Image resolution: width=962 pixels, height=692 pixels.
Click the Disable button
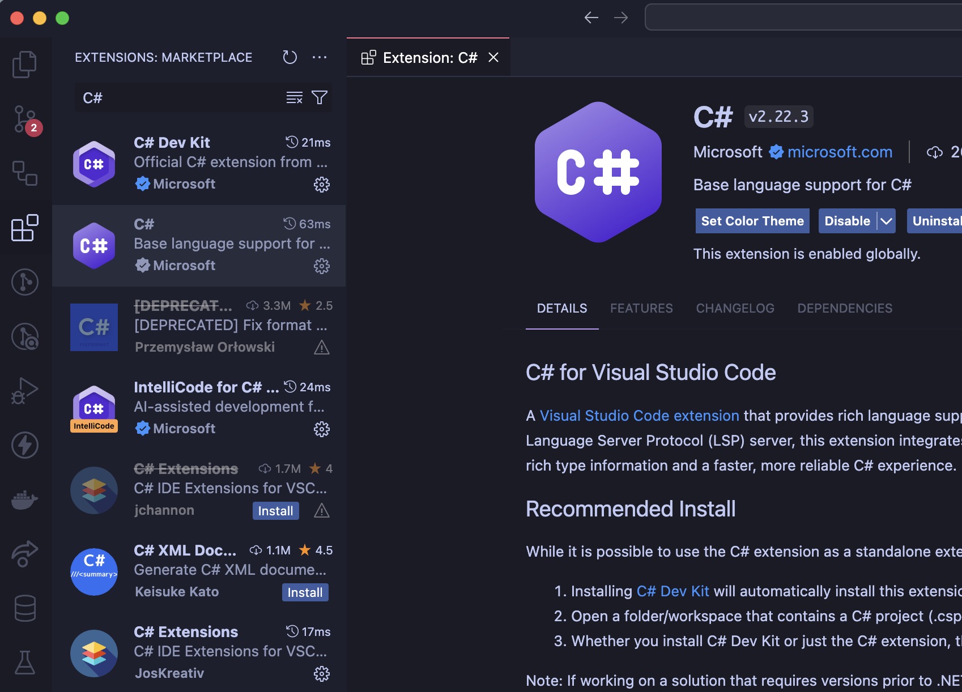(847, 221)
